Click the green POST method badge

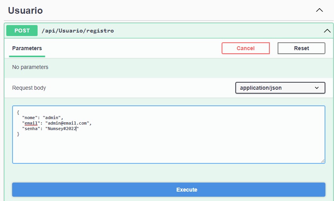(22, 31)
